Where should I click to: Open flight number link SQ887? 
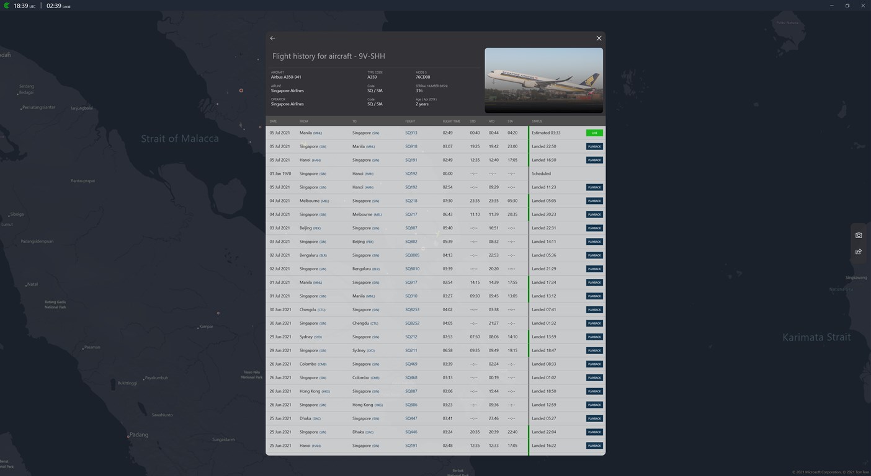point(411,392)
